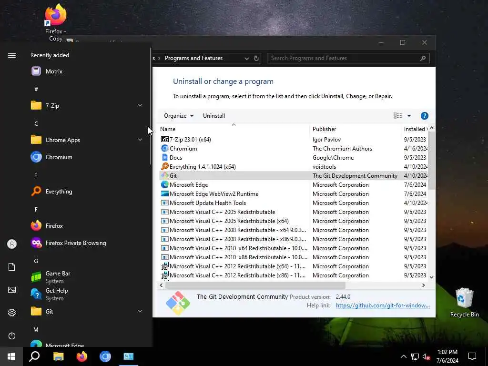This screenshot has height=366, width=488.
Task: Select Firefox - Copy desktop shortcut
Action: pyautogui.click(x=55, y=22)
